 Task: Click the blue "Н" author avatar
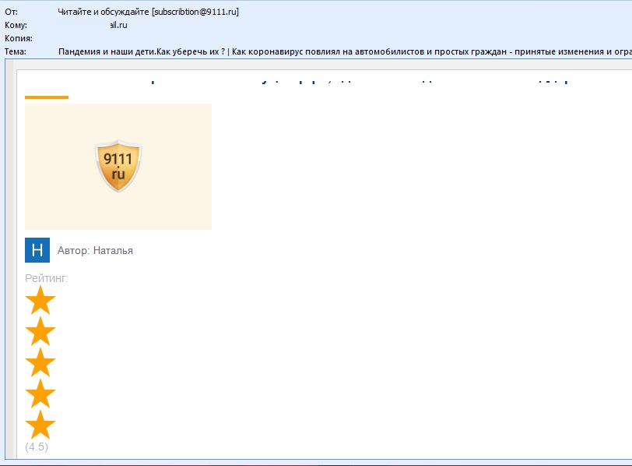37,250
